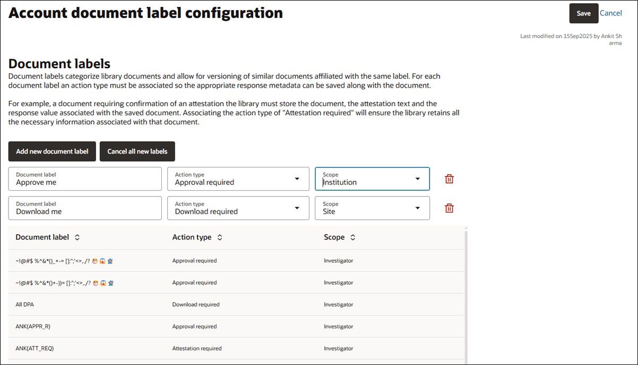Click the fearful emoji in the second table row
This screenshot has height=365, width=638.
click(x=103, y=283)
